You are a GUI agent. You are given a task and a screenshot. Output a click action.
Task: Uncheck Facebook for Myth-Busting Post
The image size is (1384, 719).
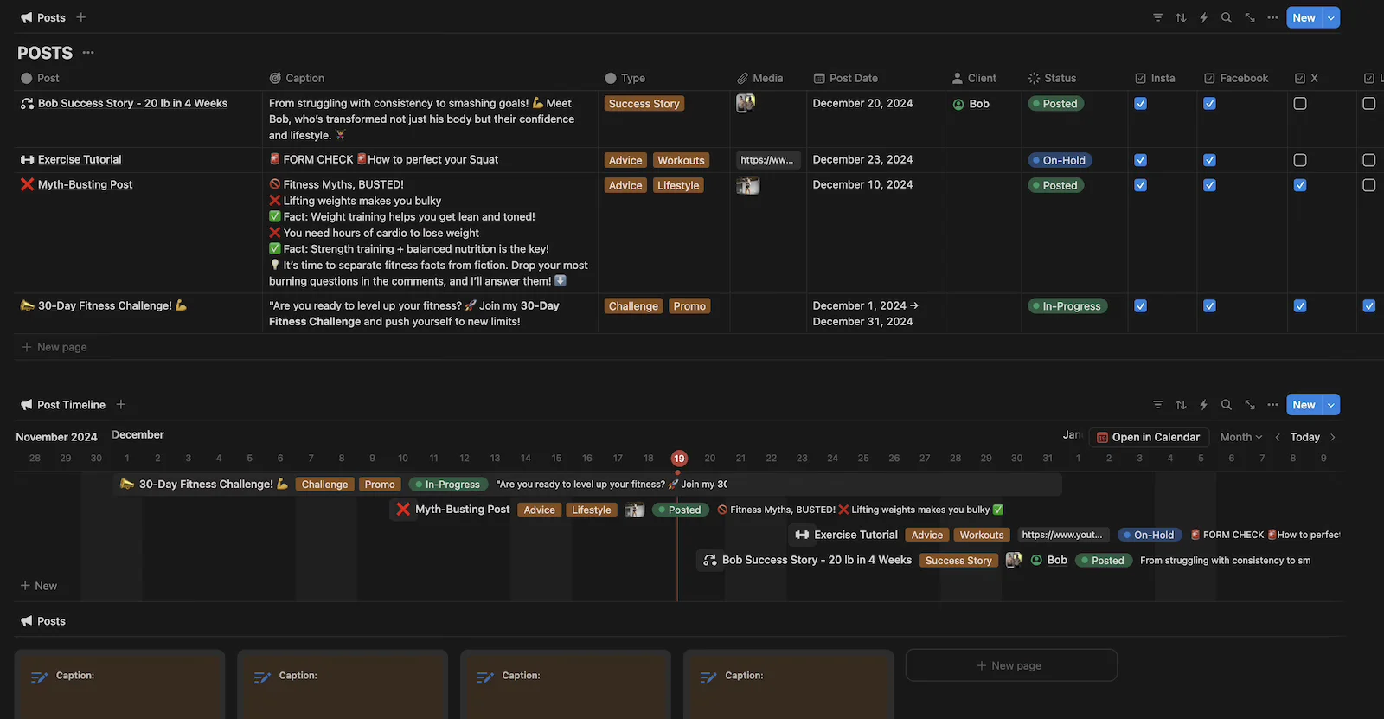pos(1209,185)
